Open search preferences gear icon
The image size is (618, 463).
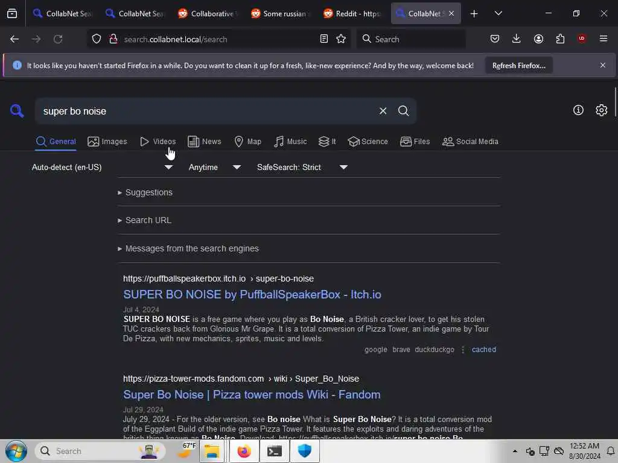point(602,110)
